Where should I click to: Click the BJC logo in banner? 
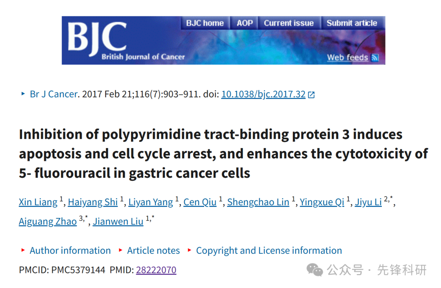point(97,38)
